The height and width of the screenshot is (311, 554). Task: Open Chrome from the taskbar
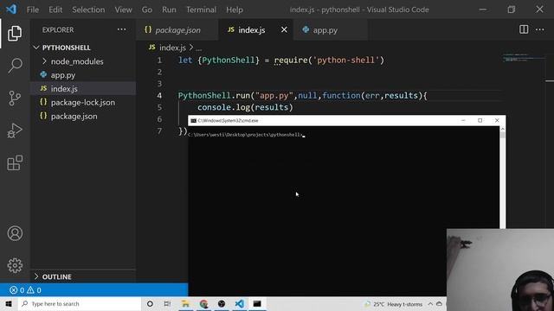204,303
